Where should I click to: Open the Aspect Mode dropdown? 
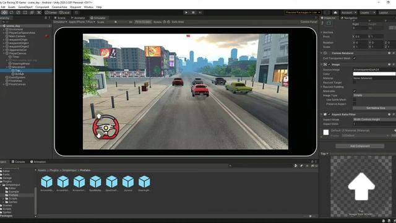[x=374, y=120]
